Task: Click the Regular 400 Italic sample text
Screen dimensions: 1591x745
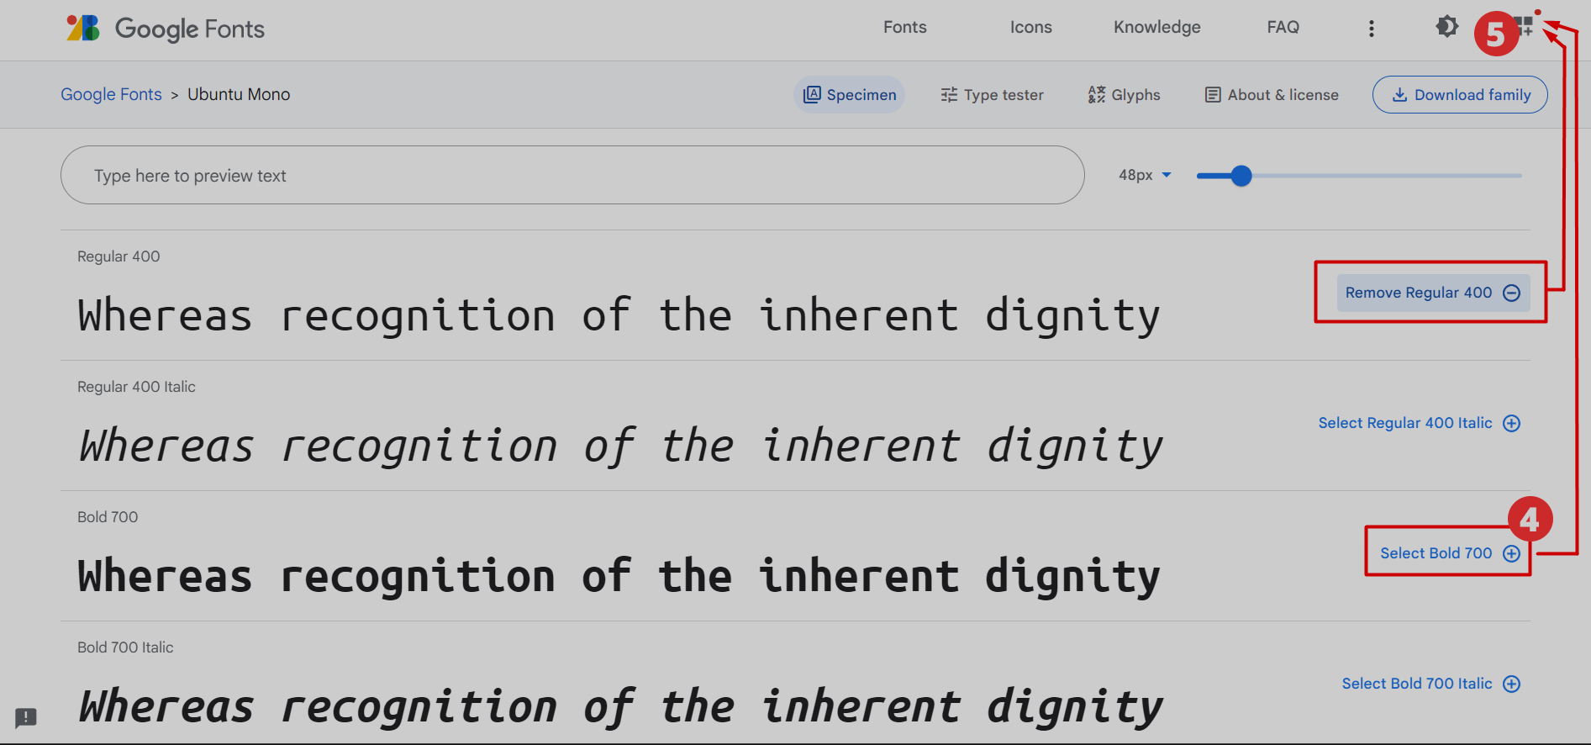Action: (x=620, y=446)
